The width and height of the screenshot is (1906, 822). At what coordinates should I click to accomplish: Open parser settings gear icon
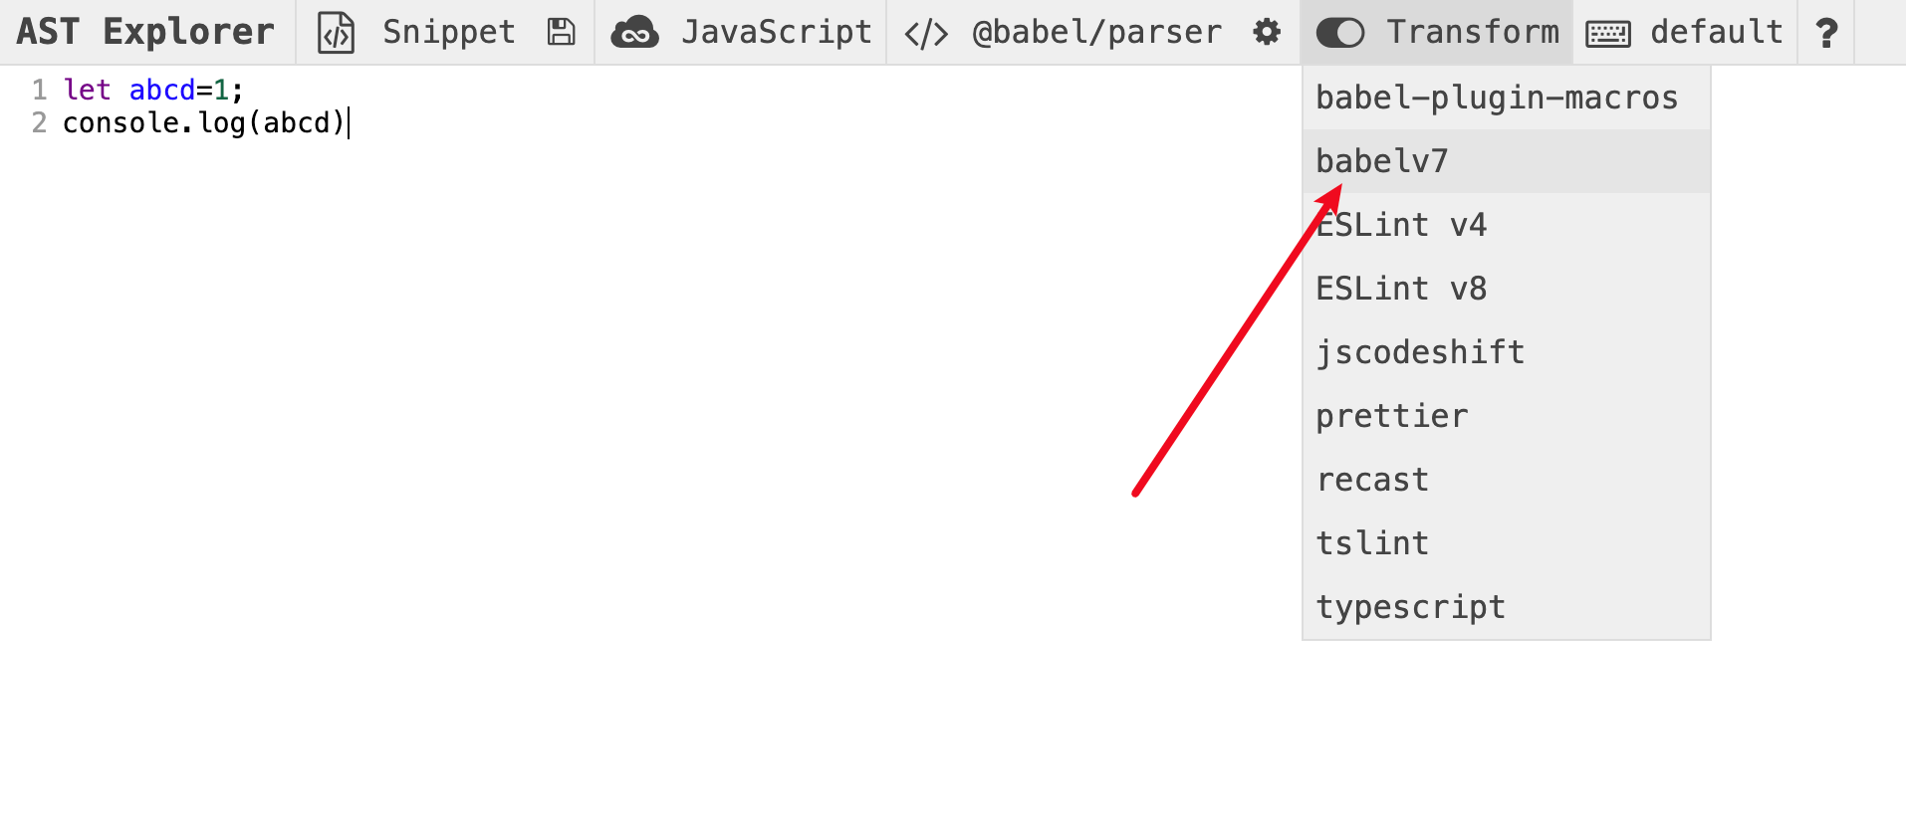click(1267, 33)
